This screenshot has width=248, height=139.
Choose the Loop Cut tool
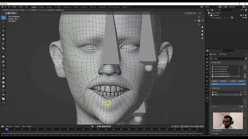[3, 70]
